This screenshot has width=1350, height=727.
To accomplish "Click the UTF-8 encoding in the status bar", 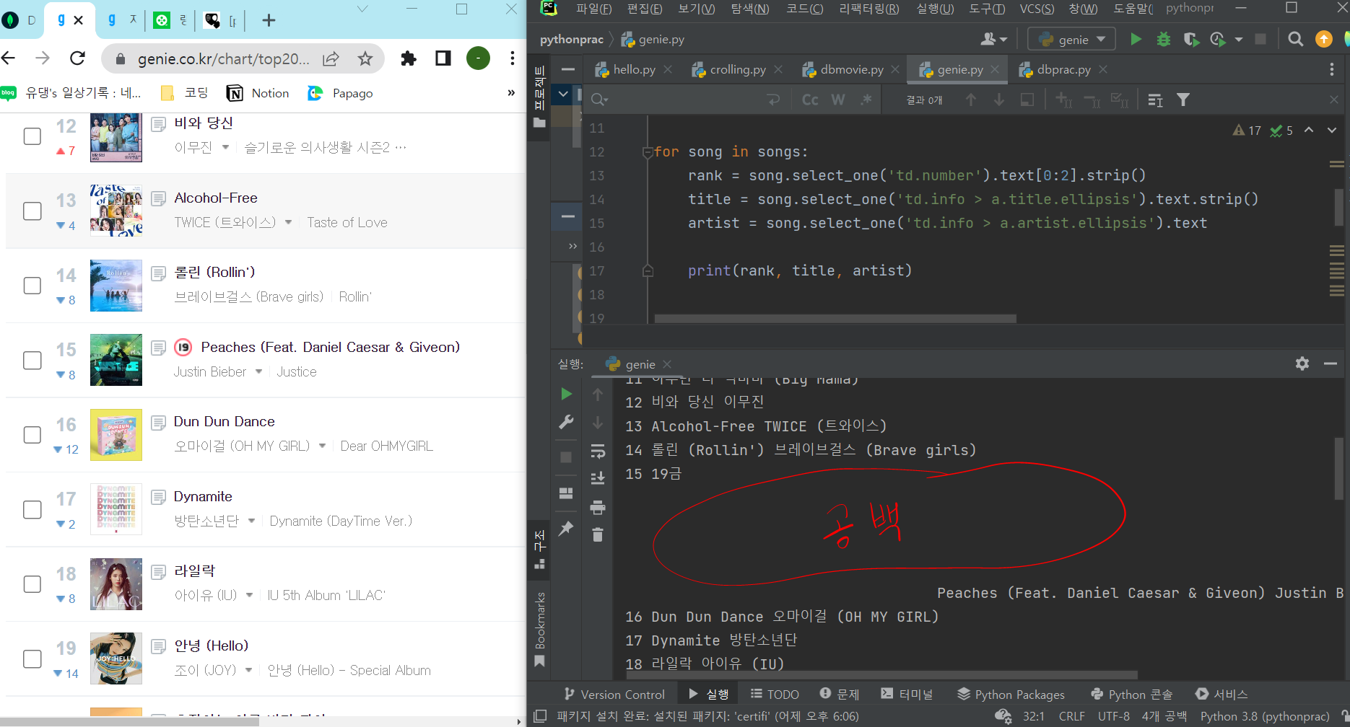I will (x=1114, y=716).
